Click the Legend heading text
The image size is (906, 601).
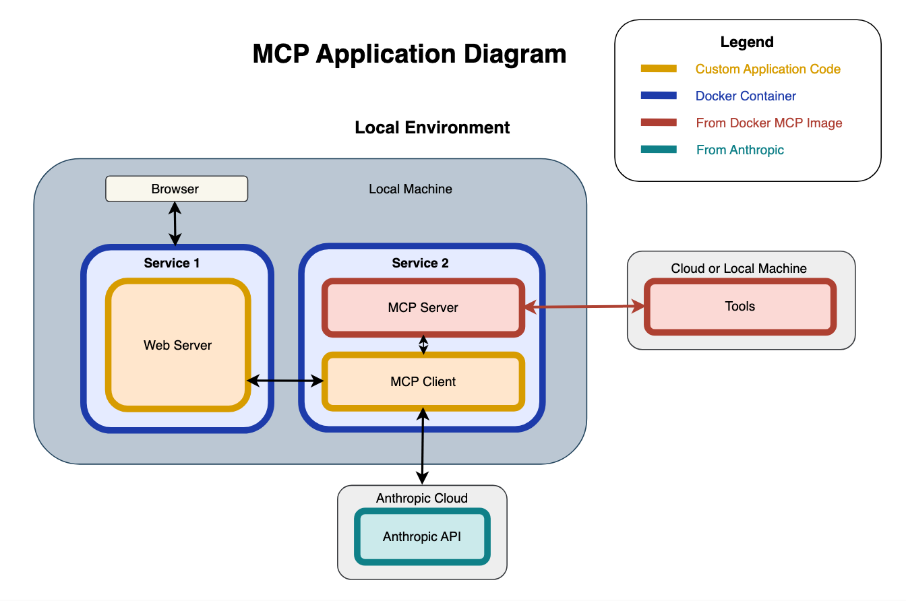747,42
